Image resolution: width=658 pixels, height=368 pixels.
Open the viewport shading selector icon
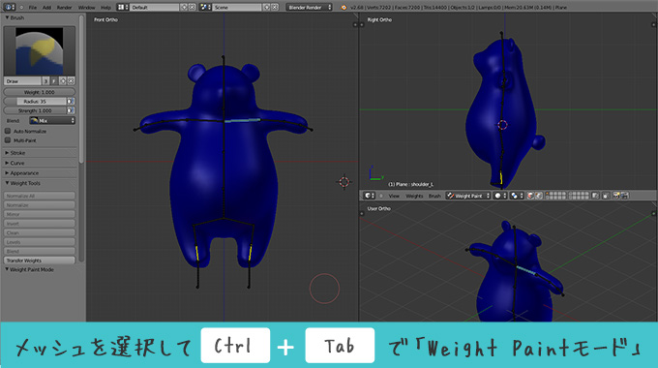(499, 196)
